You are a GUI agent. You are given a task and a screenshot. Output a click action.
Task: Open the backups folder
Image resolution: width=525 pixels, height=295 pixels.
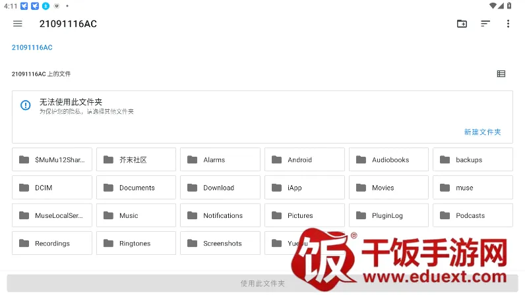click(472, 160)
